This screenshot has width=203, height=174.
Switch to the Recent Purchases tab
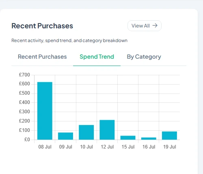click(x=42, y=57)
